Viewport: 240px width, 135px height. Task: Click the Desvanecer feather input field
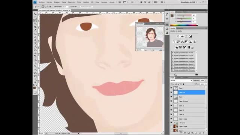click(65, 7)
